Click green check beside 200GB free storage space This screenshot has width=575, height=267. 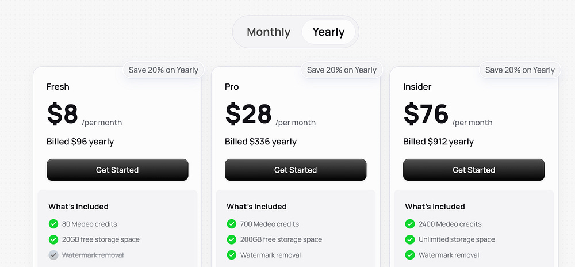point(232,239)
